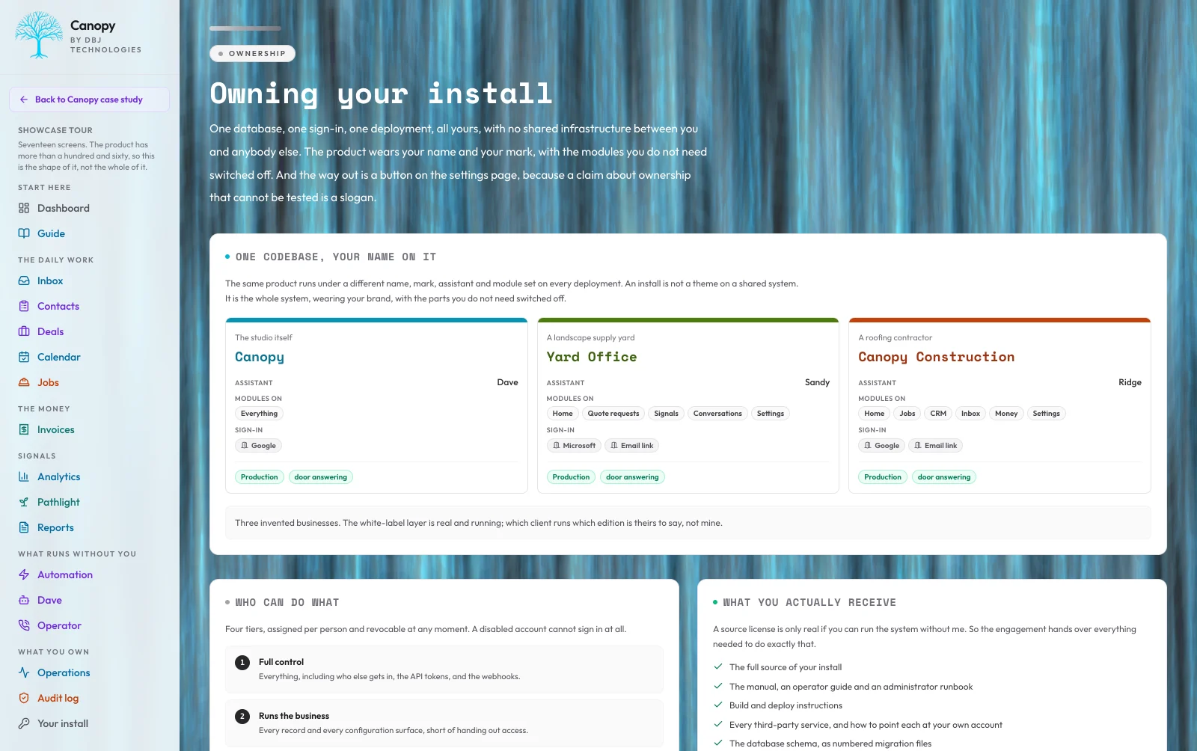Open the Pathlight link
The image size is (1197, 751).
90,502
